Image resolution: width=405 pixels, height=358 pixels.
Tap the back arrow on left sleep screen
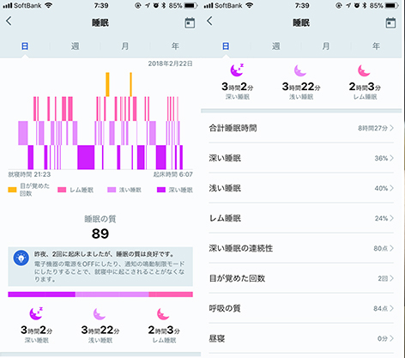[x=9, y=21]
